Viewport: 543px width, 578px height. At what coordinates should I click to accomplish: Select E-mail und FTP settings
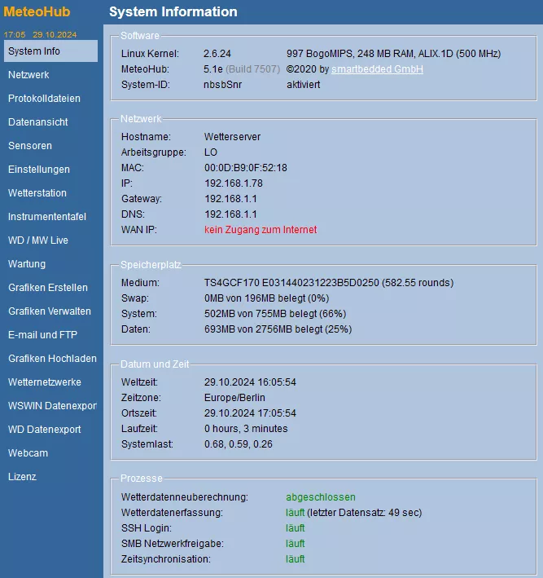(42, 335)
